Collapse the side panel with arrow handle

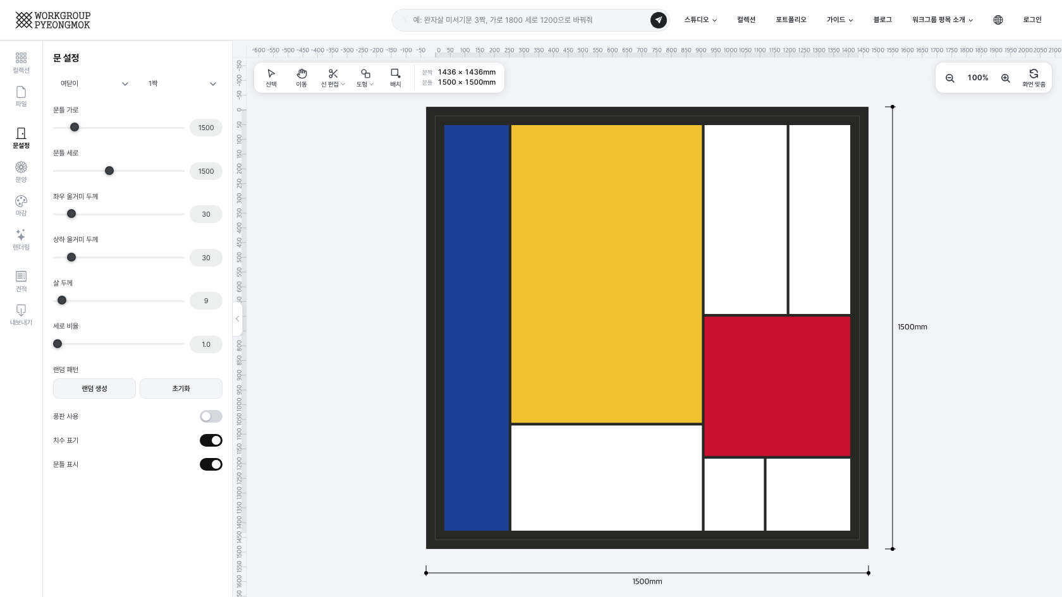[238, 319]
